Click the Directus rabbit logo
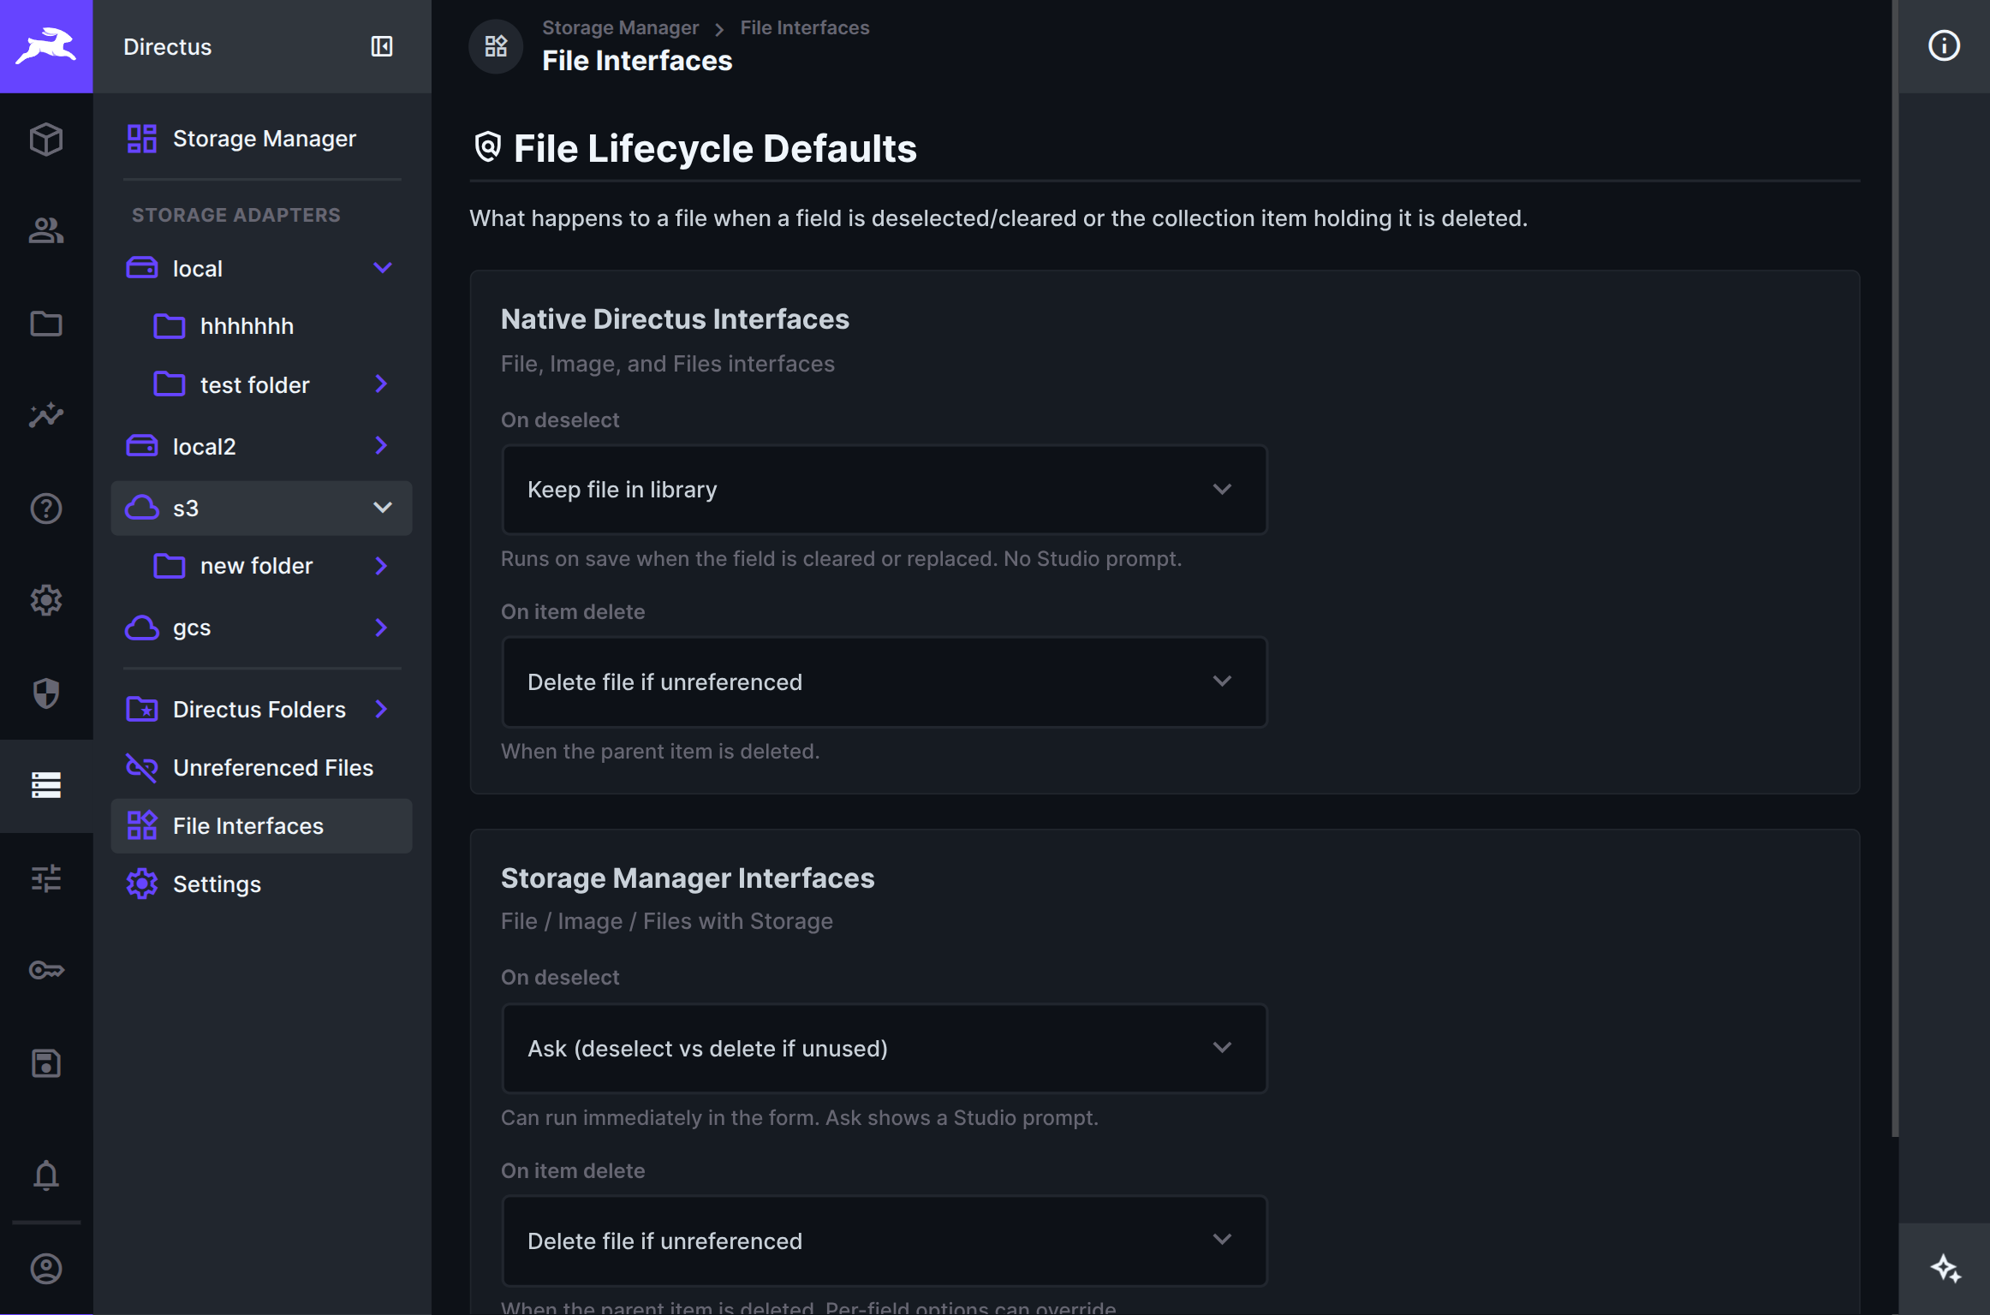Viewport: 1990px width, 1315px height. [46, 46]
